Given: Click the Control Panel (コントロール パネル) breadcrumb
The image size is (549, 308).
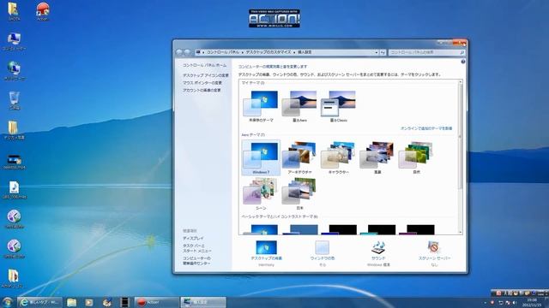Looking at the screenshot, I should (x=223, y=52).
